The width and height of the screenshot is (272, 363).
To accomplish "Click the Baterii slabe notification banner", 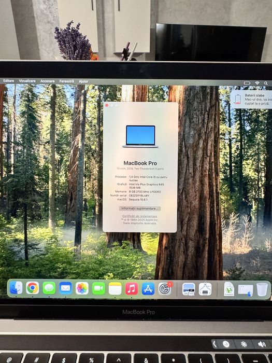I will coord(251,100).
